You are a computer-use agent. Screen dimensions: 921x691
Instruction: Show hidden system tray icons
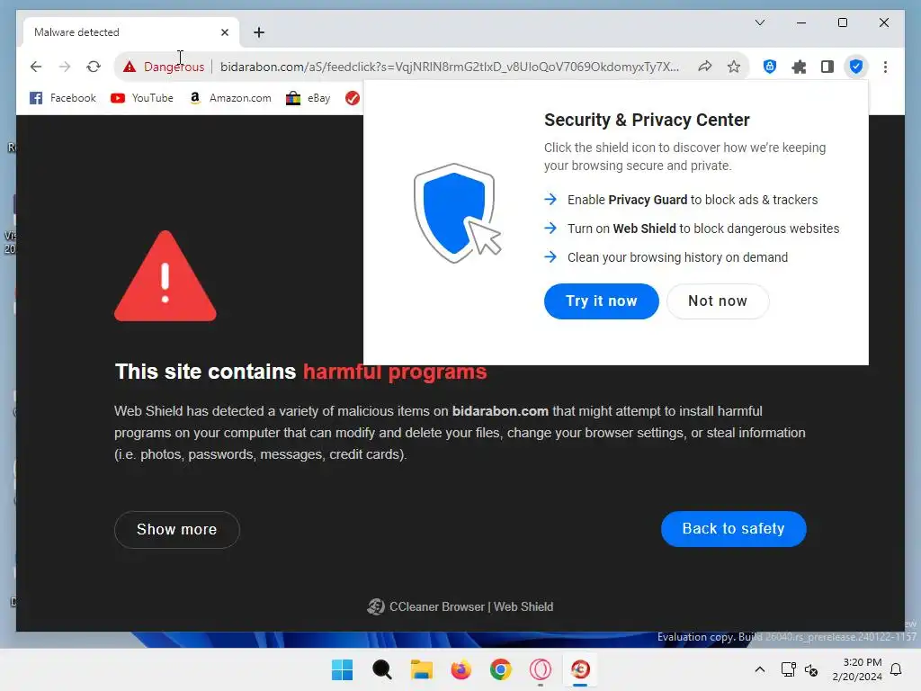[x=759, y=669]
